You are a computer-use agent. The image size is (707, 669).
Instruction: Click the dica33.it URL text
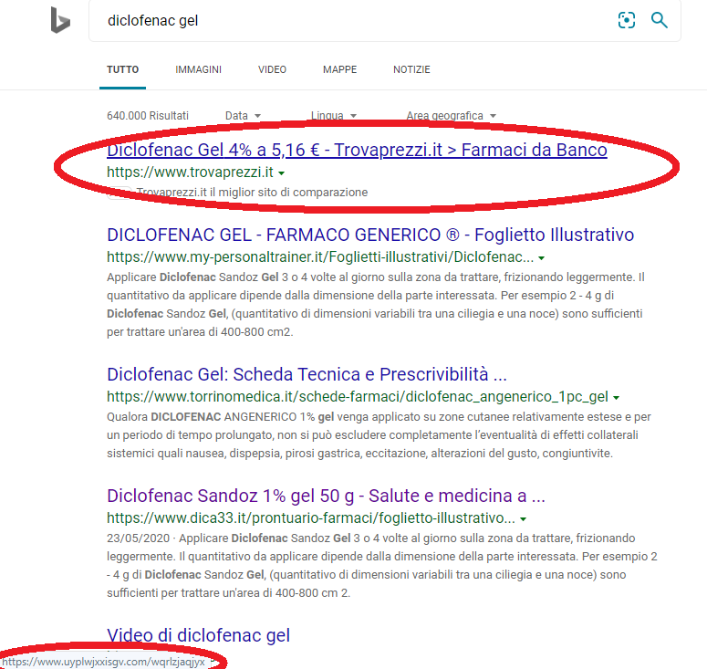[x=311, y=517]
